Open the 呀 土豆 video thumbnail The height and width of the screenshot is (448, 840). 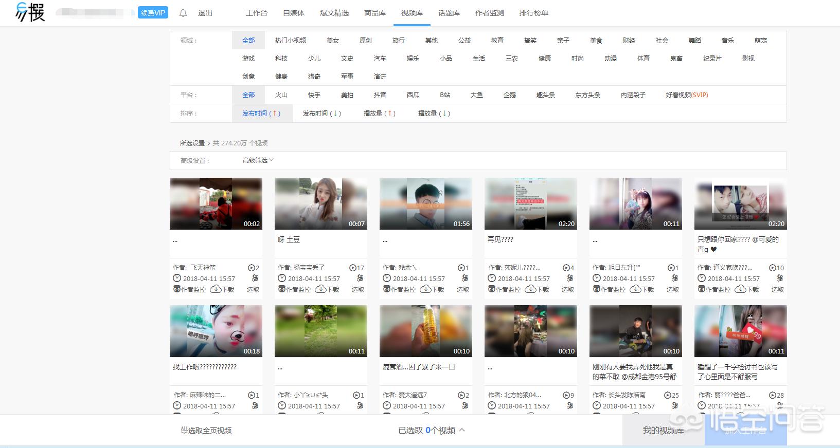click(321, 203)
